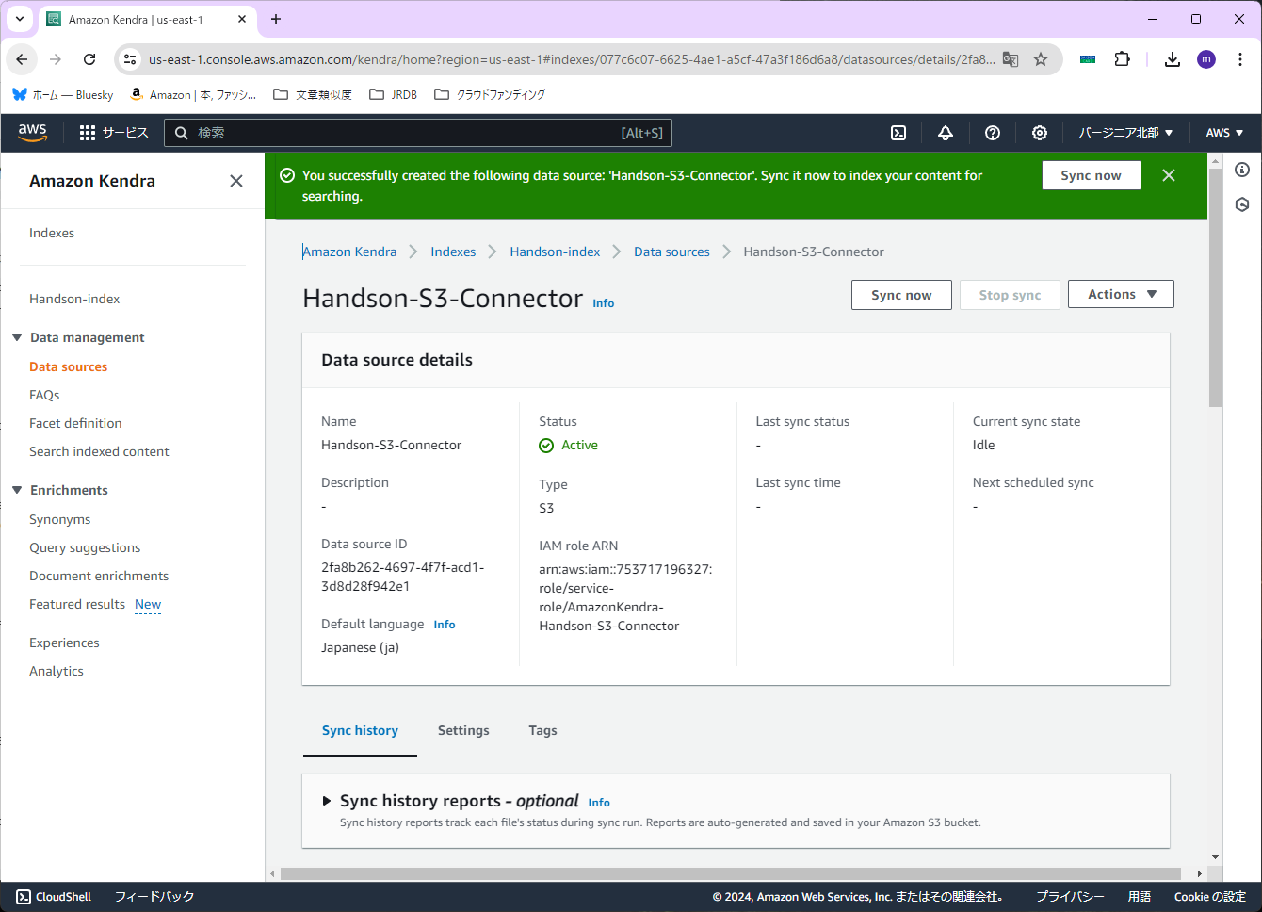Open the Bluesky bookmark
This screenshot has width=1262, height=912.
click(62, 94)
